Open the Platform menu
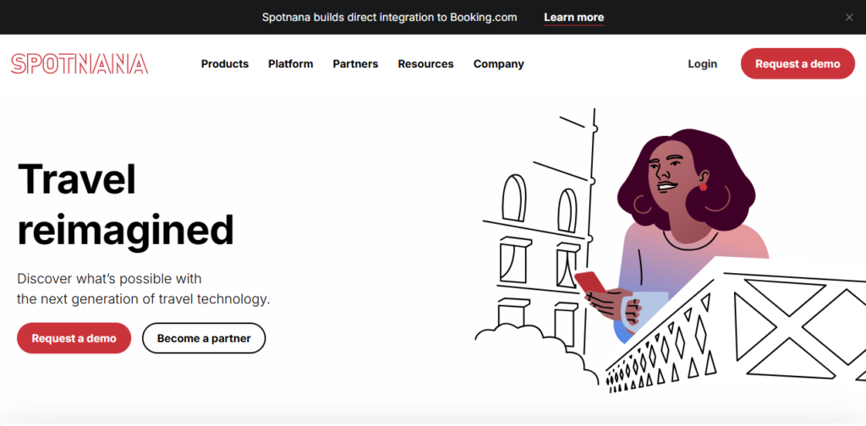866x426 pixels. pyautogui.click(x=291, y=64)
